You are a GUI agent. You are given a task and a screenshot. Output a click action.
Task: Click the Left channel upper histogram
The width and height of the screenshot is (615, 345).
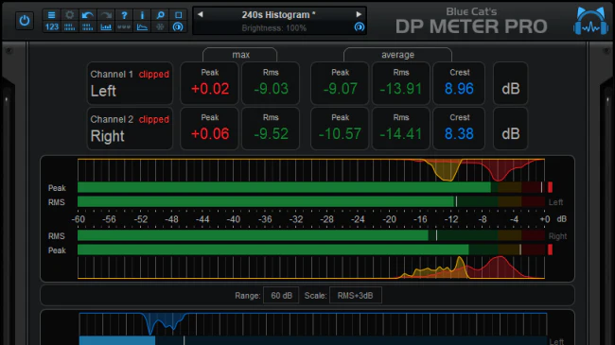coord(311,170)
